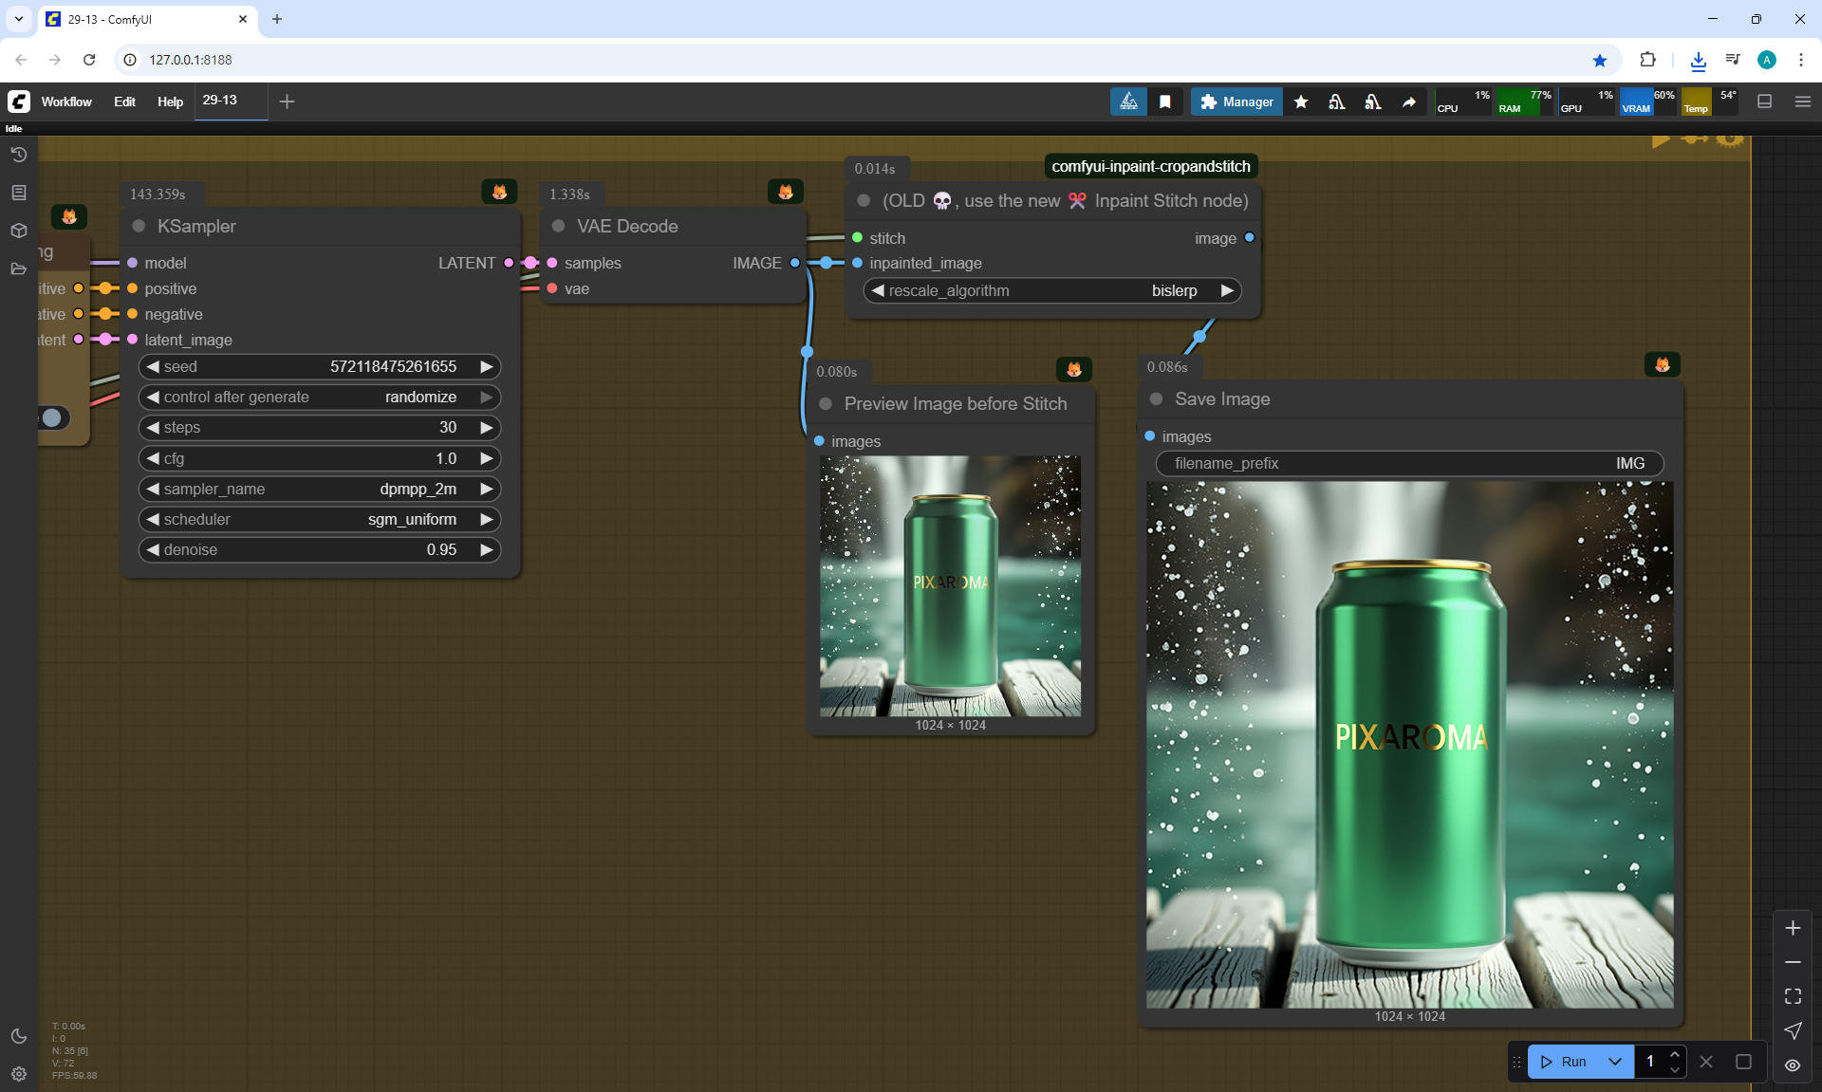The image size is (1822, 1092).
Task: Click the denoise 0.95 slider field
Action: pos(319,549)
